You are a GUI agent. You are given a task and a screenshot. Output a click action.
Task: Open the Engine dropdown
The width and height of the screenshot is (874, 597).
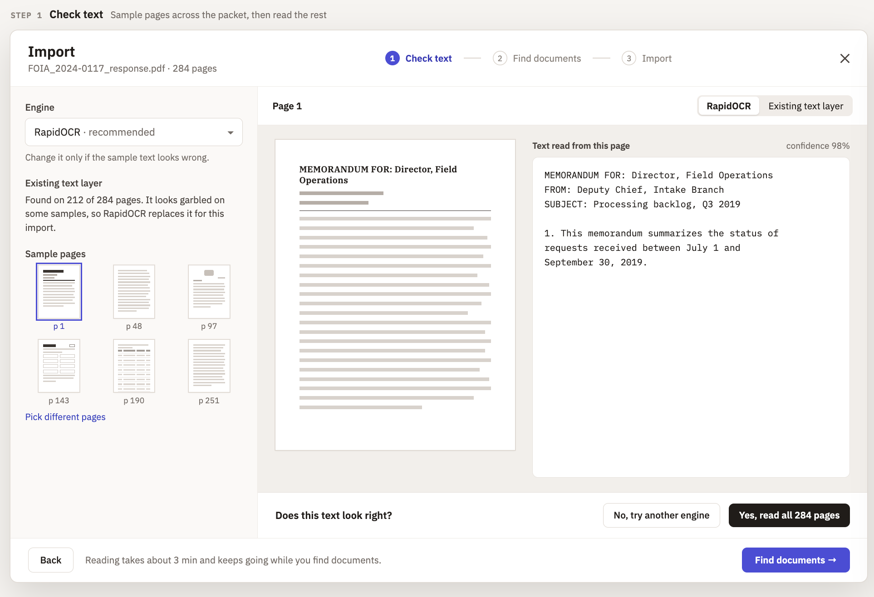(x=134, y=132)
